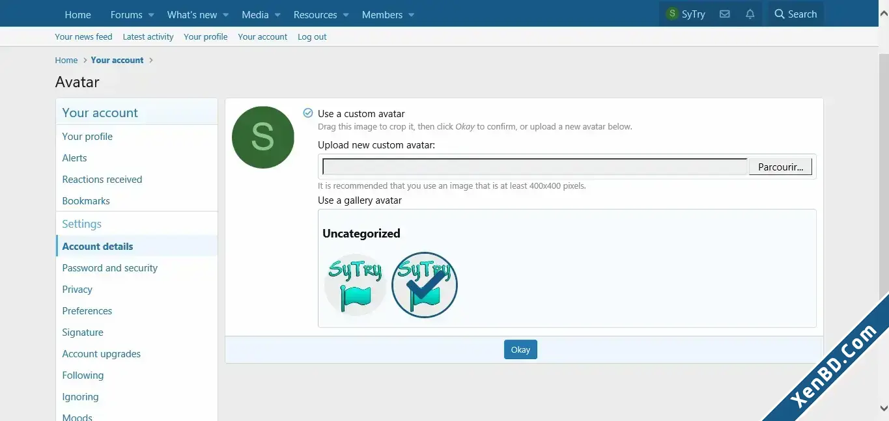The height and width of the screenshot is (421, 889).
Task: Expand the Members dropdown arrow
Action: pyautogui.click(x=411, y=15)
